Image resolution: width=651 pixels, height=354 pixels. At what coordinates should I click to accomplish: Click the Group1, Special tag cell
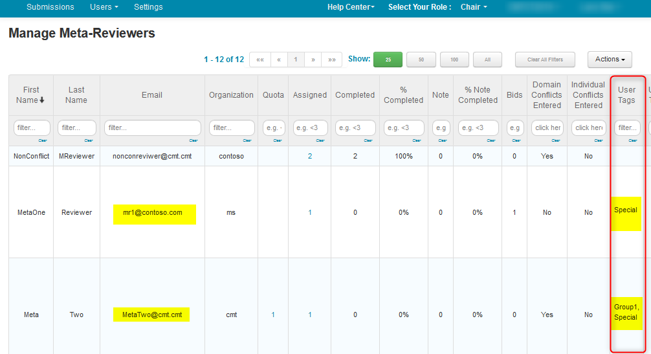(x=626, y=312)
